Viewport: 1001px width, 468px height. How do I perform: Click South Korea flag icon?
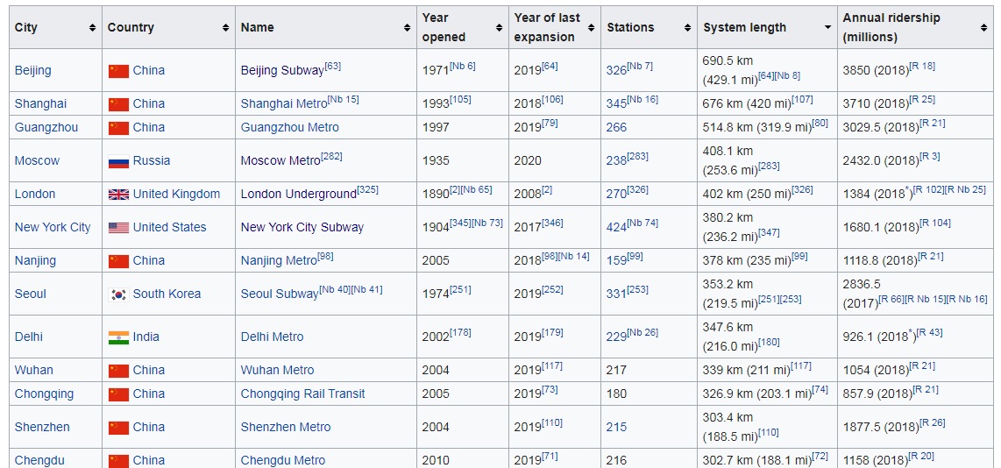click(x=118, y=294)
